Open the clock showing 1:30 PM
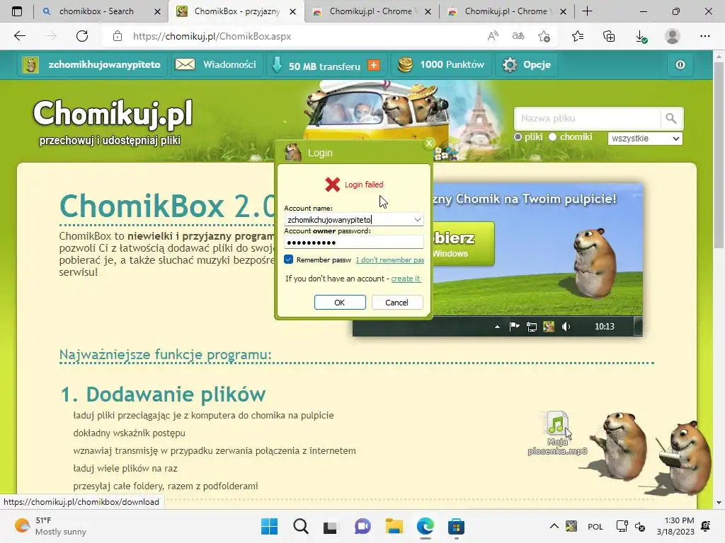This screenshot has width=725, height=543. [675, 526]
